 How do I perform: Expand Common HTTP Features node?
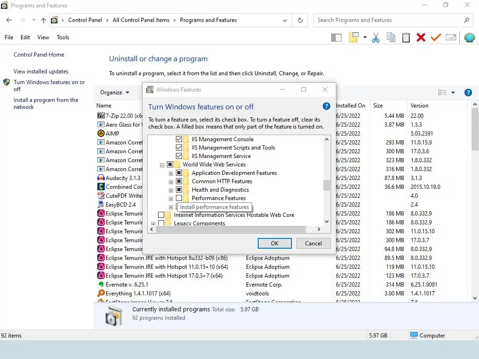(171, 182)
